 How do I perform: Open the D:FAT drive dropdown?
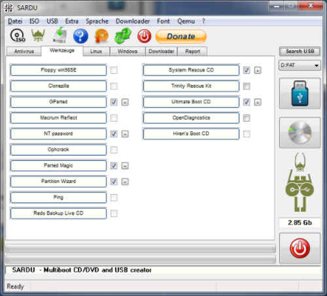click(300, 65)
